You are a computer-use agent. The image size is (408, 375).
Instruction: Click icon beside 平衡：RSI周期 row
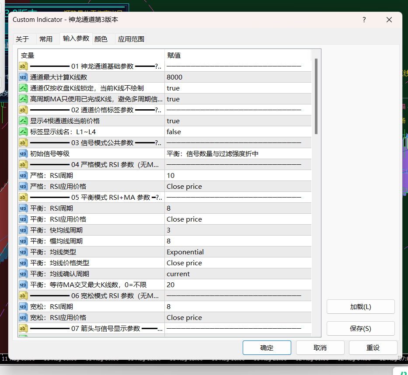(x=23, y=208)
